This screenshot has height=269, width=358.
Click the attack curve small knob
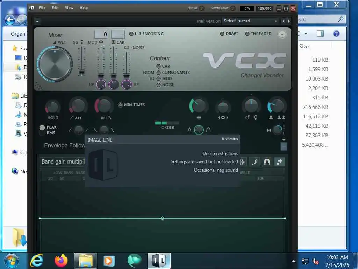pos(79,130)
